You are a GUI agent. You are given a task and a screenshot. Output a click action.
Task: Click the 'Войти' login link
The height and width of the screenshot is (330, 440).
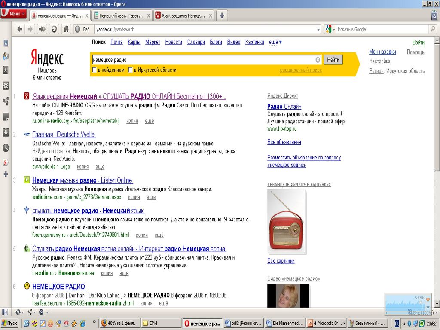(419, 43)
